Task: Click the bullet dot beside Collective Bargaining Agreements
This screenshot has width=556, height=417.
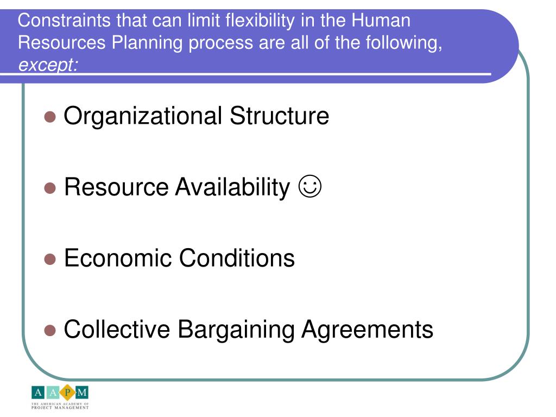Action: click(50, 331)
